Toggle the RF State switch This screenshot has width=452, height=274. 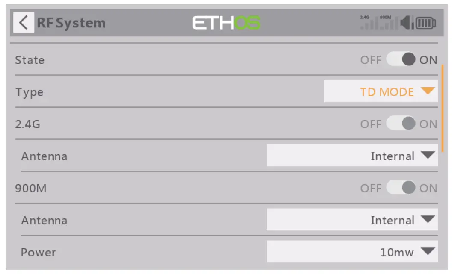[x=401, y=60]
